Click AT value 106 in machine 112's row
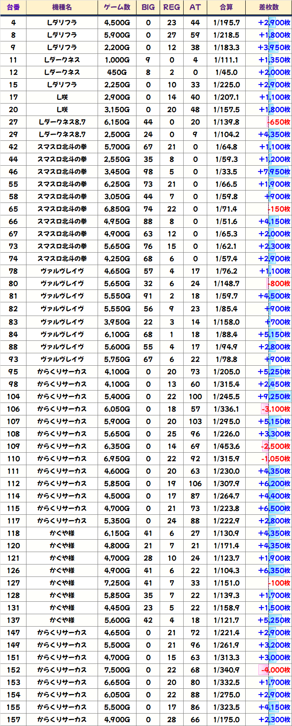This screenshot has height=726, width=292. [195, 484]
